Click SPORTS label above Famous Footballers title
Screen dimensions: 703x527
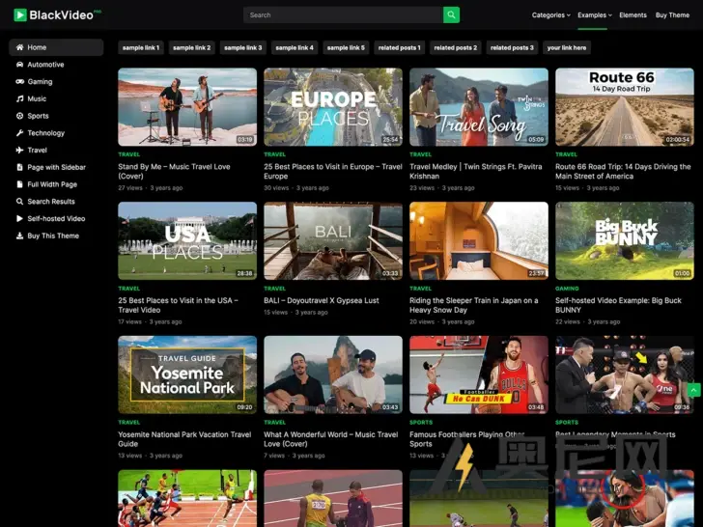click(421, 422)
